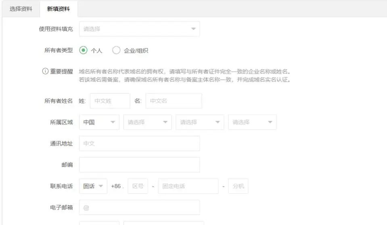This screenshot has height=225, width=387.
Task: Click the 所有者姓名 label
Action: (x=59, y=101)
